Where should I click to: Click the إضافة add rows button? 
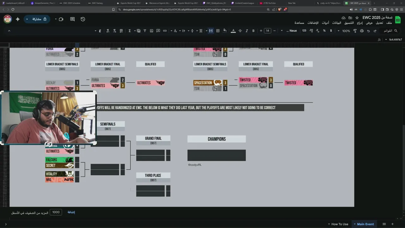click(x=71, y=212)
